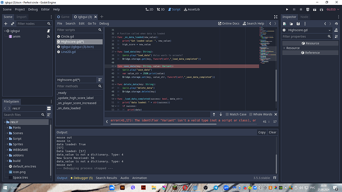Create new resource icon in Inspector
This screenshot has height=192, width=342.
click(x=285, y=24)
